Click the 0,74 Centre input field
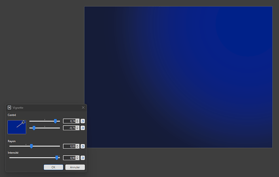Screen dimensions: 279x177 [x=70, y=121]
